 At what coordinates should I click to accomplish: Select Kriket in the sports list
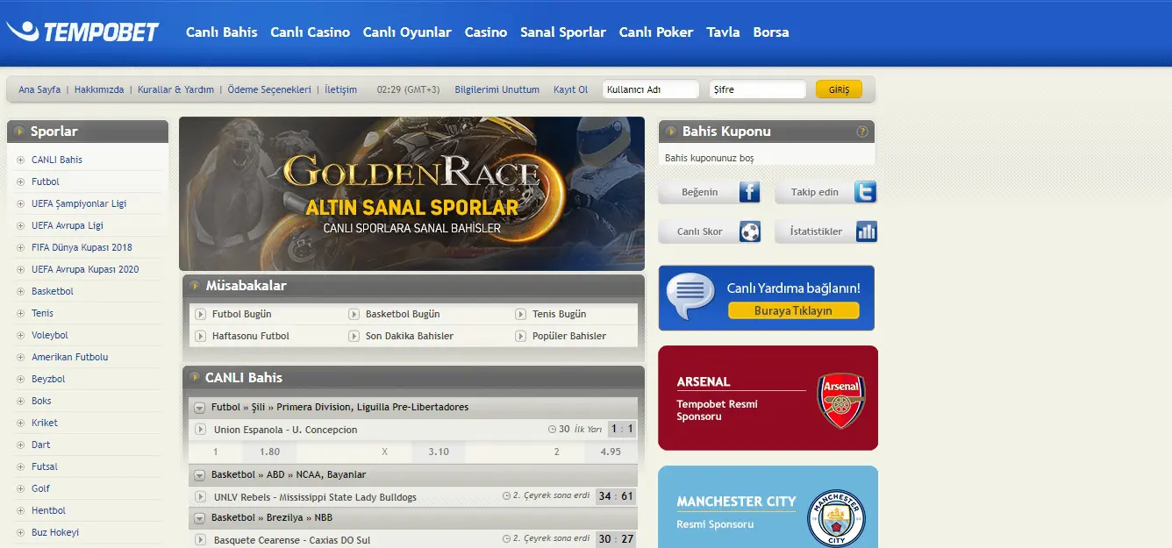45,423
